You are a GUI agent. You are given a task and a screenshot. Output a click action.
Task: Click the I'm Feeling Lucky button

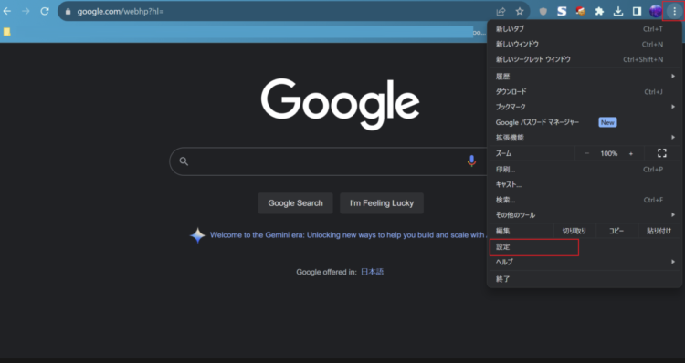tap(382, 203)
